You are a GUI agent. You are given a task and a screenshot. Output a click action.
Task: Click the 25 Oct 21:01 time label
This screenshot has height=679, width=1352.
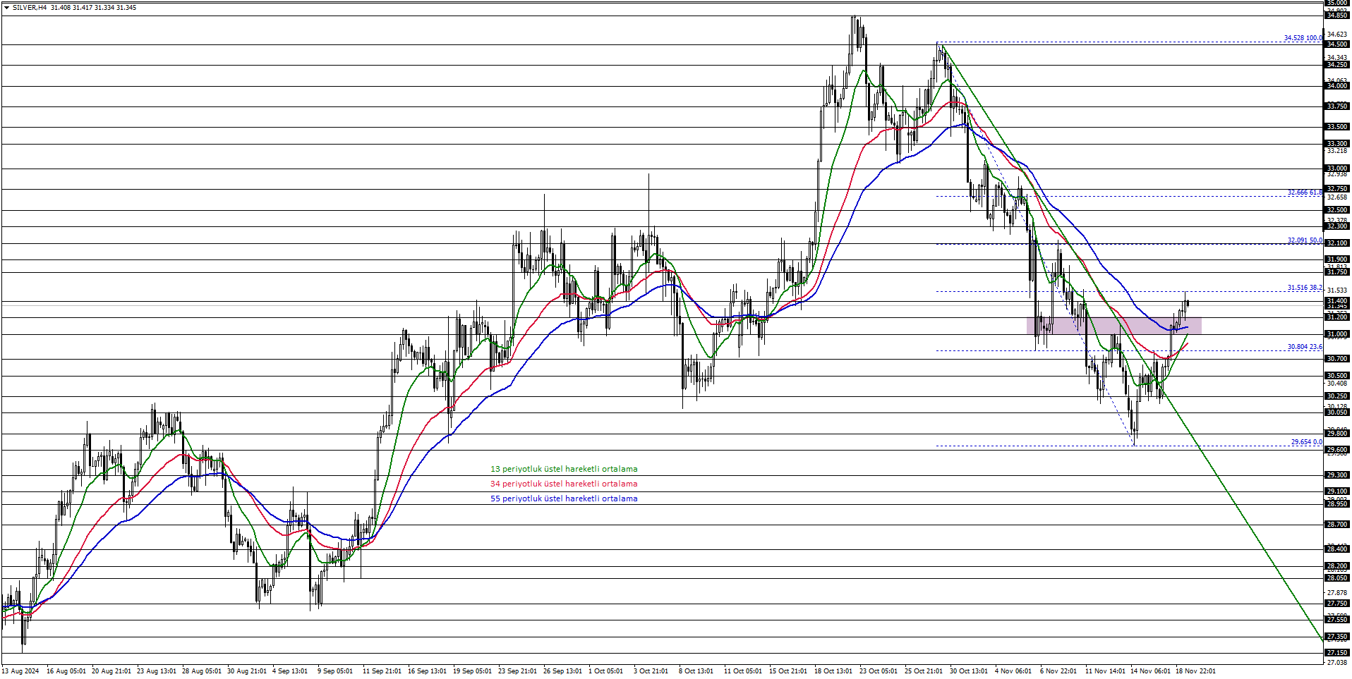click(x=924, y=671)
